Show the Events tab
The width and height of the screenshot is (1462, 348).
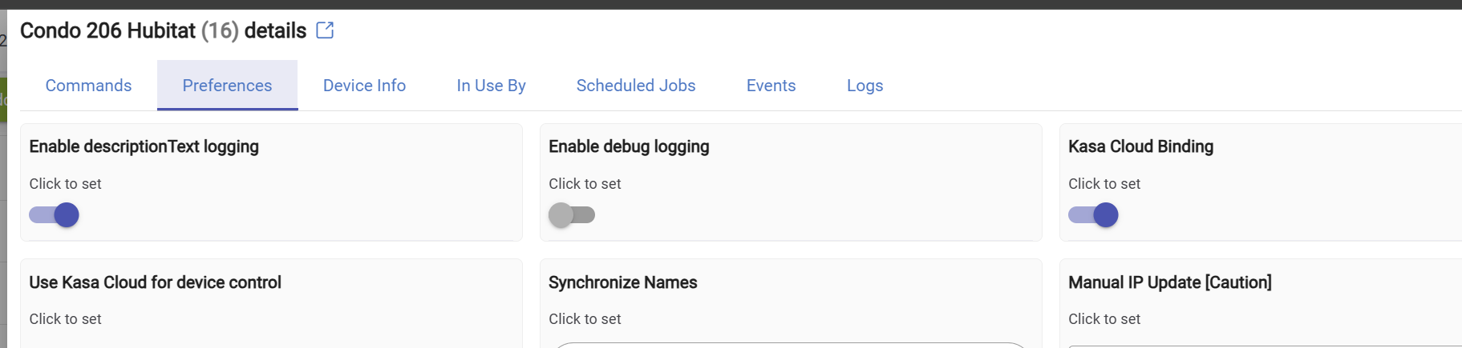[x=771, y=86]
